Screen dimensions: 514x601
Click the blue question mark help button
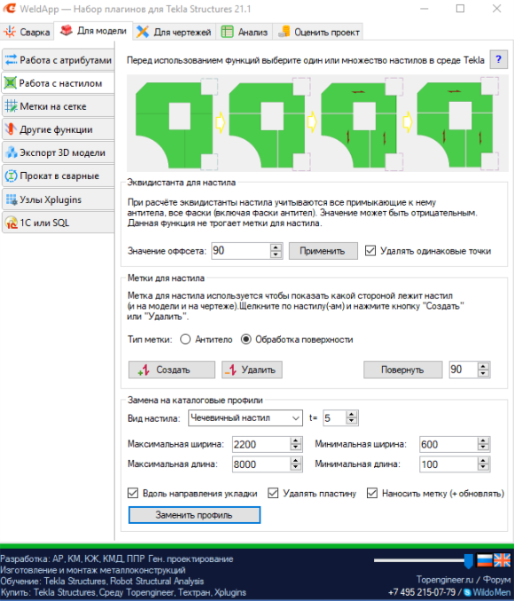pos(498,59)
